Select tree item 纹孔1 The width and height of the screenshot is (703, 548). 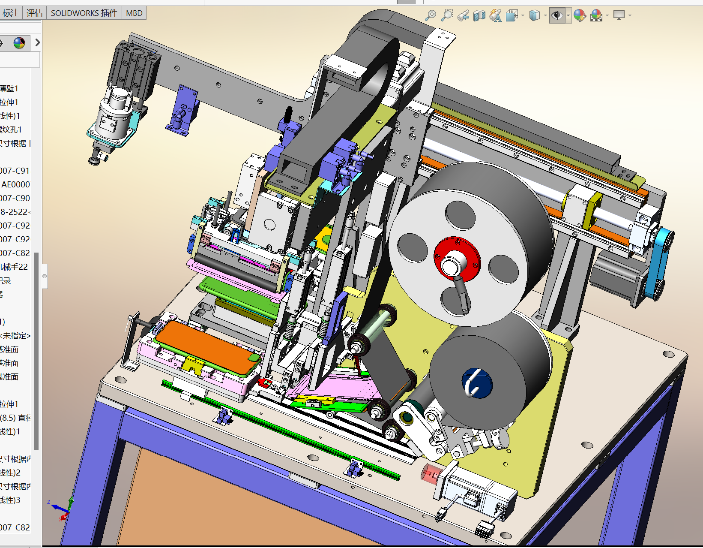(11, 129)
